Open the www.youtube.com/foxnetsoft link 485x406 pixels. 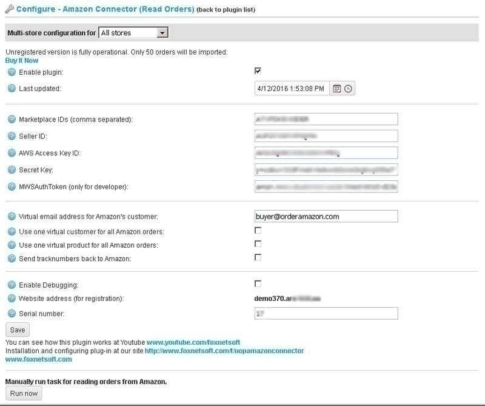click(x=193, y=342)
